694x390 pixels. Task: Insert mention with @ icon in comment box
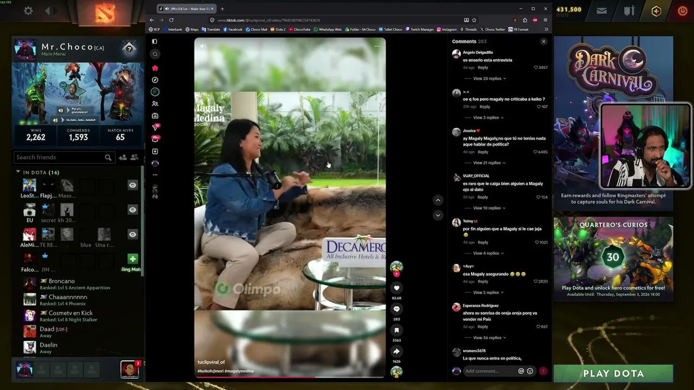click(521, 371)
